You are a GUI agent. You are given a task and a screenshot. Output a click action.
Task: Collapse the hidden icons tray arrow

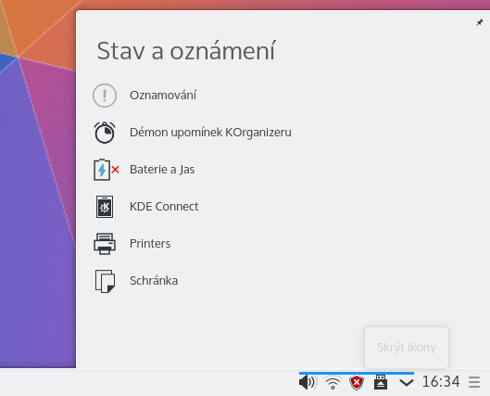407,382
